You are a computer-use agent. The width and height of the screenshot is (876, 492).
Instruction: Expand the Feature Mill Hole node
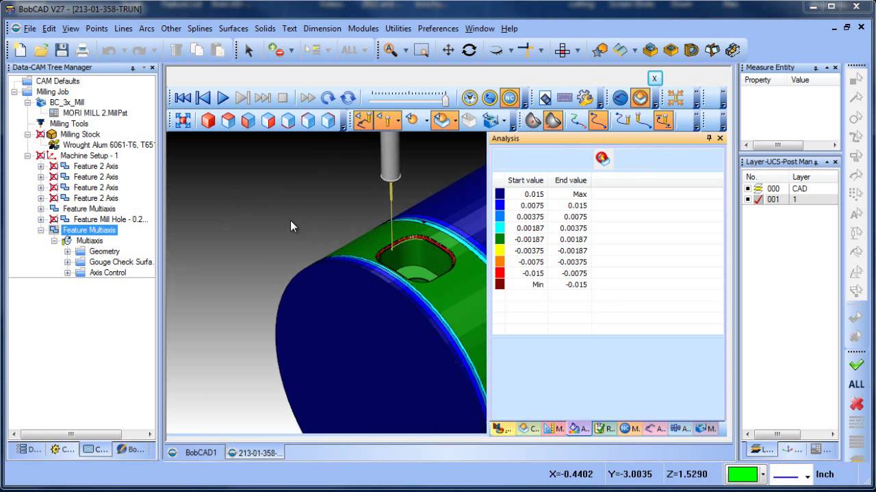tap(41, 219)
